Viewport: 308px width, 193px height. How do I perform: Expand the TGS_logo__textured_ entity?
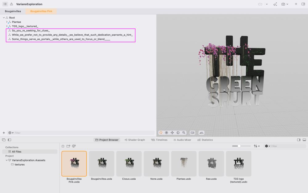(7, 26)
